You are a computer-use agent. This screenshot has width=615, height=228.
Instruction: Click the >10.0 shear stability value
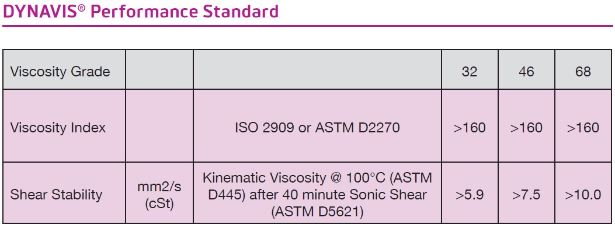[x=583, y=195]
